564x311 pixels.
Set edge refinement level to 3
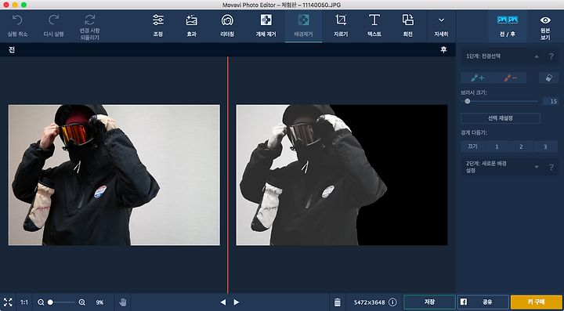545,146
